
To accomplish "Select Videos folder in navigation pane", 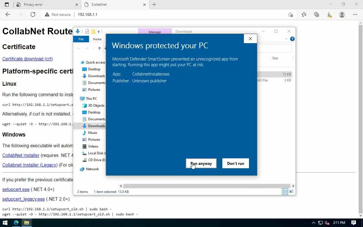I will coord(90,146).
